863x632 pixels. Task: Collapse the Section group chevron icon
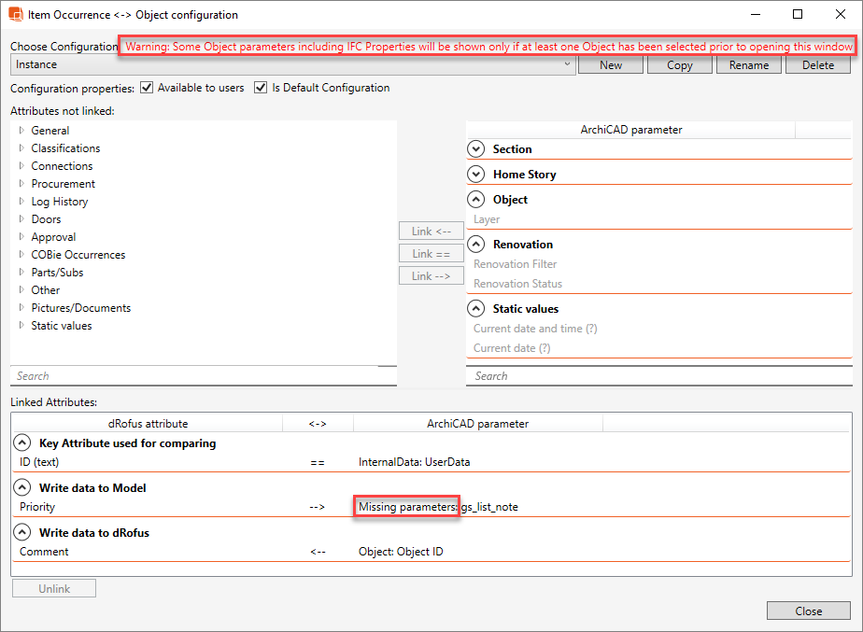point(476,149)
